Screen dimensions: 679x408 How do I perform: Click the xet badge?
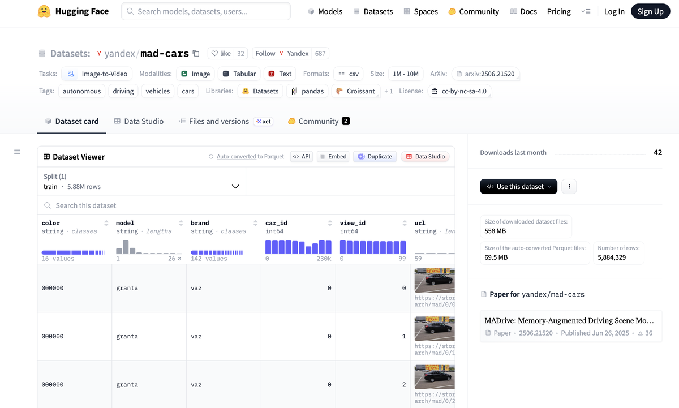coord(263,121)
